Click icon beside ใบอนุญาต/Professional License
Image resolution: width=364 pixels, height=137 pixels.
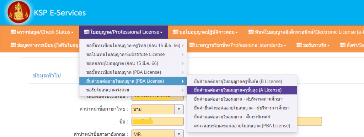pyautogui.click(x=87, y=32)
